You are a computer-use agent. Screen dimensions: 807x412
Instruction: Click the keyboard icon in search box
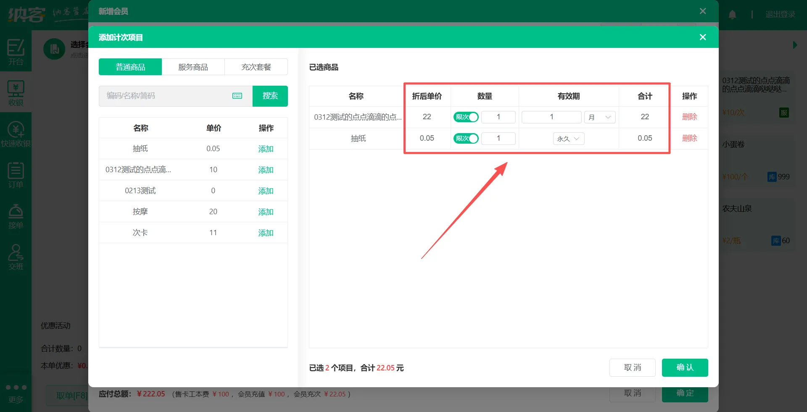point(237,96)
